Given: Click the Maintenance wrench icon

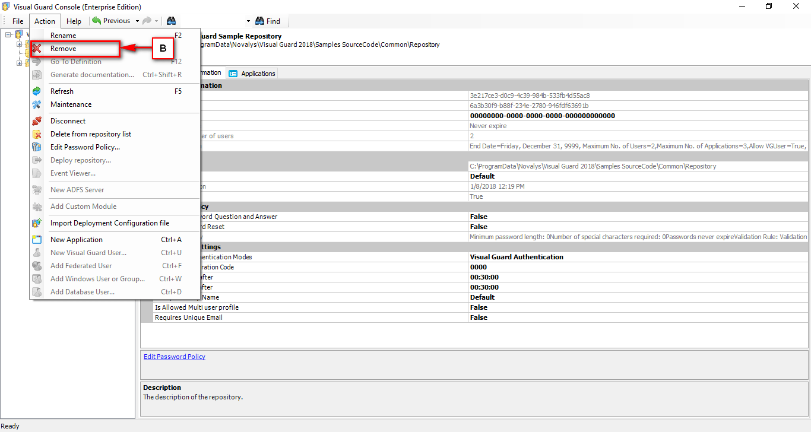Looking at the screenshot, I should pos(37,104).
